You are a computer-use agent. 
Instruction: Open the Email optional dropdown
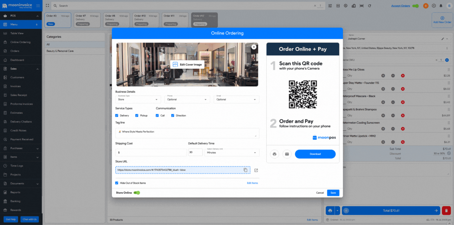click(x=236, y=99)
